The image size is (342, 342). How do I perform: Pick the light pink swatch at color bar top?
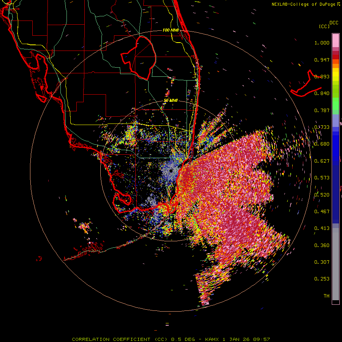click(336, 40)
